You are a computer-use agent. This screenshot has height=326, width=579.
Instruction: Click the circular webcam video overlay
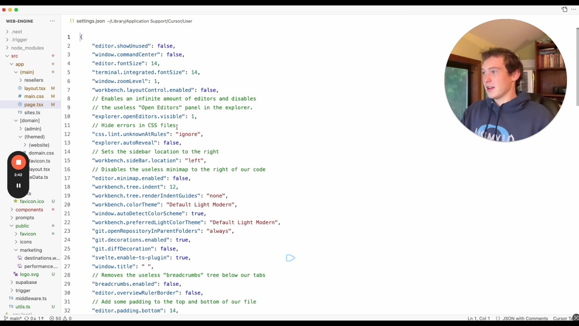tap(506, 80)
